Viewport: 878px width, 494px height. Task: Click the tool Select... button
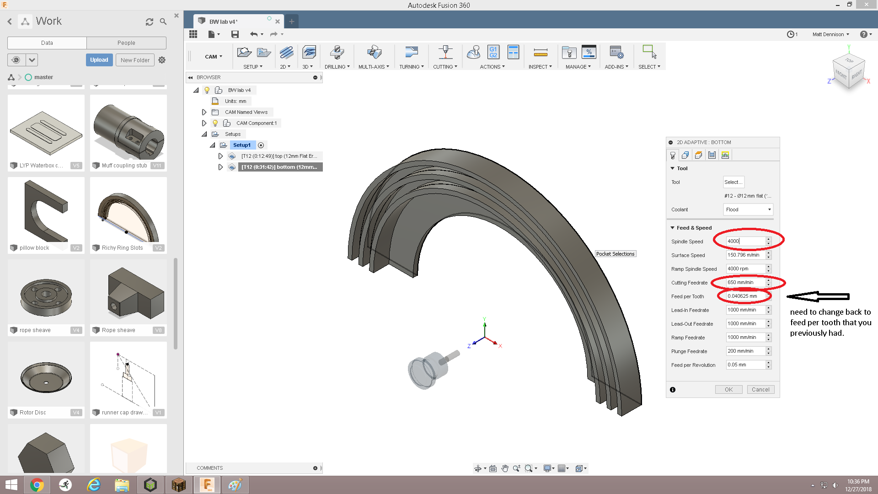(733, 182)
